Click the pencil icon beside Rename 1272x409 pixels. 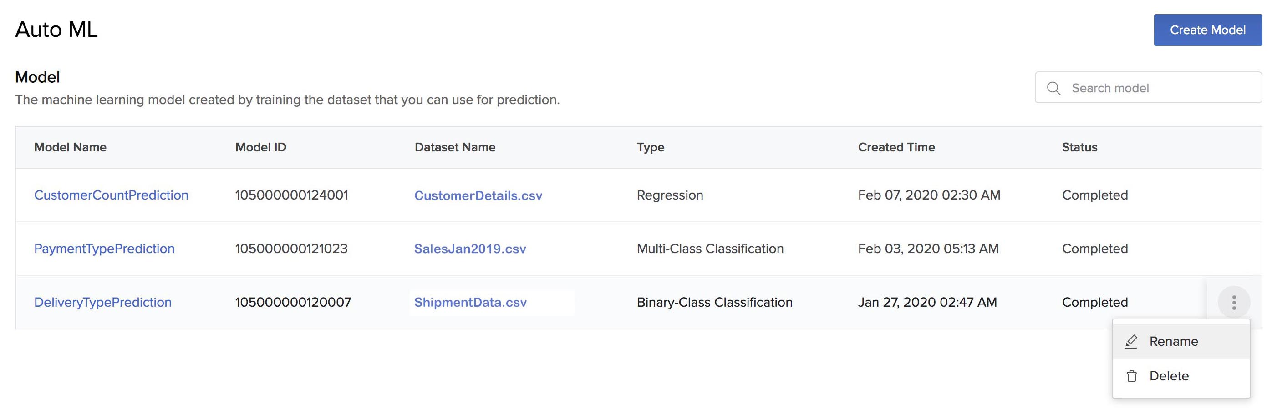(1131, 341)
